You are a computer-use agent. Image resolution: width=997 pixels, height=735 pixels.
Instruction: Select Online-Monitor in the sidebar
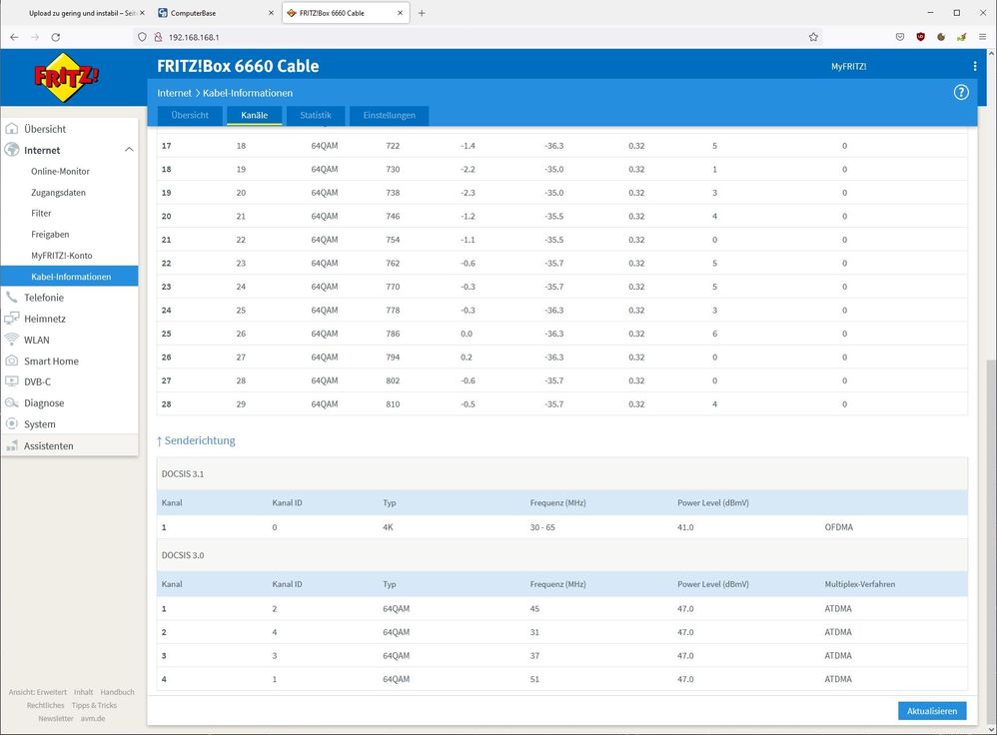coord(60,171)
